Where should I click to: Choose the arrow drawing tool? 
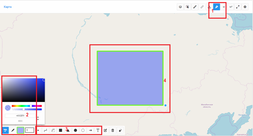90,130
